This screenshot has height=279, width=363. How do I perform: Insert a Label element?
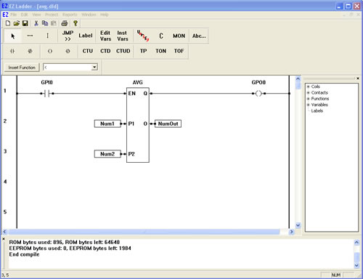(x=86, y=36)
